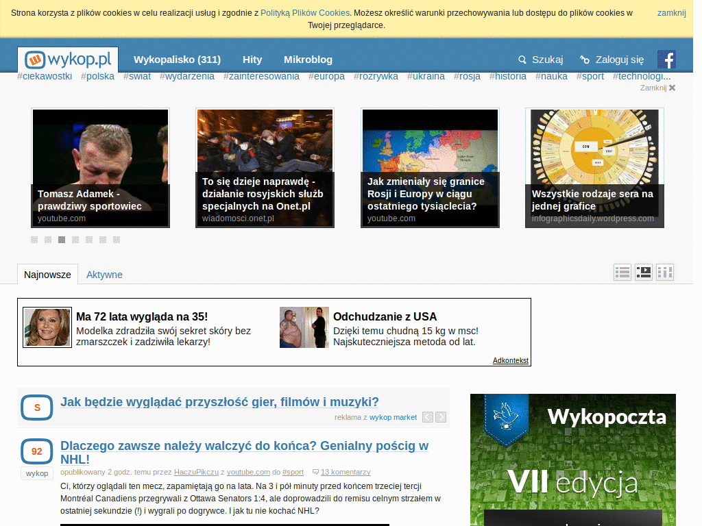Click the 92 vote counter box
The width and height of the screenshot is (702, 526).
coord(37,451)
